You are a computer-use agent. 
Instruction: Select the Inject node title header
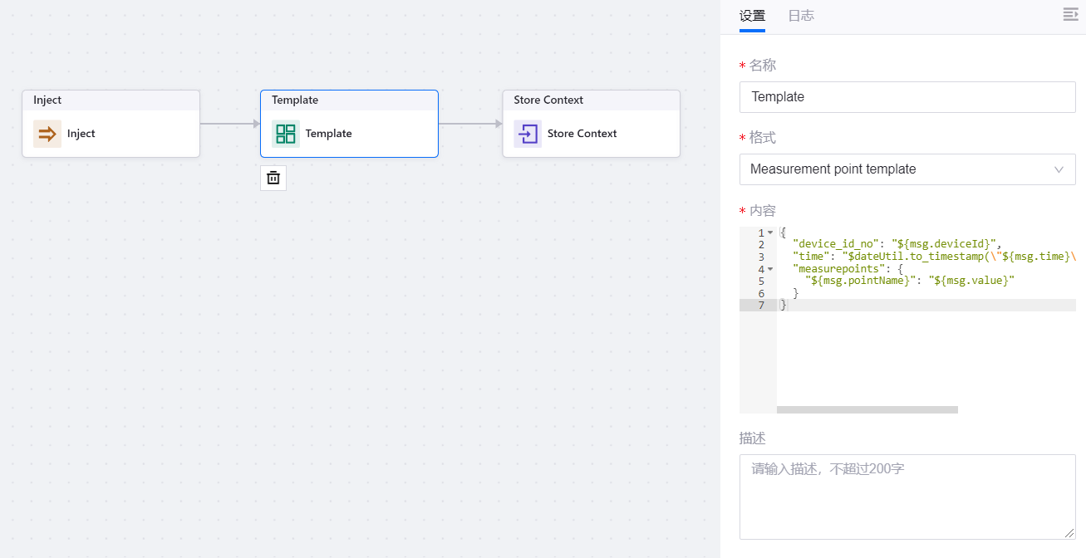111,100
